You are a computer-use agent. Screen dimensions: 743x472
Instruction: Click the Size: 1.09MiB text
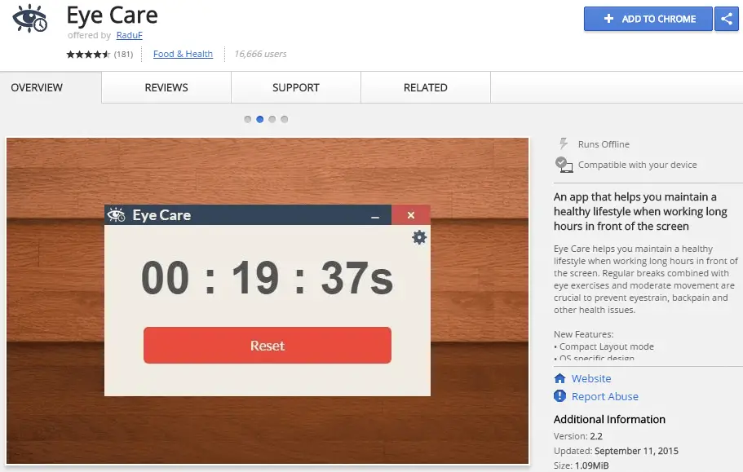coord(581,465)
